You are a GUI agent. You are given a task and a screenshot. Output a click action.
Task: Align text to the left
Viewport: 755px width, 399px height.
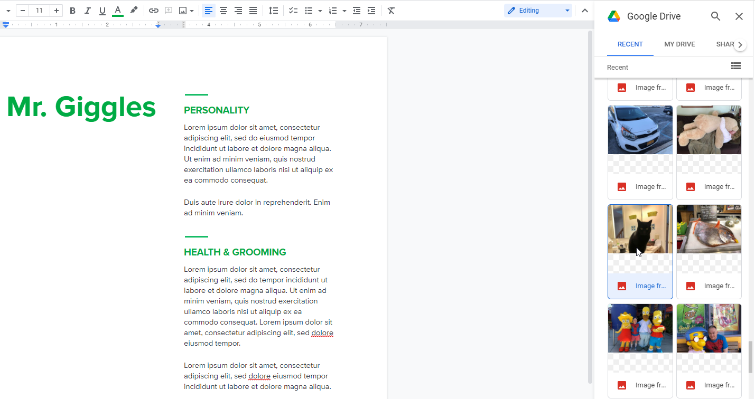pos(209,11)
